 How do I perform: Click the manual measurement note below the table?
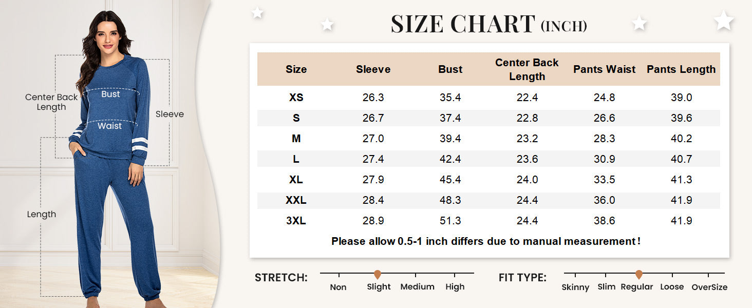pyautogui.click(x=485, y=241)
